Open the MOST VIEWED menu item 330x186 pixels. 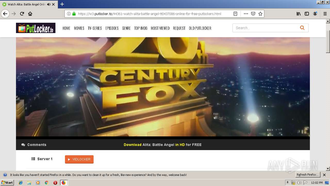pyautogui.click(x=160, y=28)
